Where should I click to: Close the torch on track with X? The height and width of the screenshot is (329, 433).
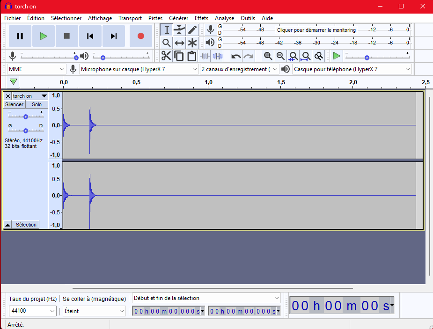(8, 96)
